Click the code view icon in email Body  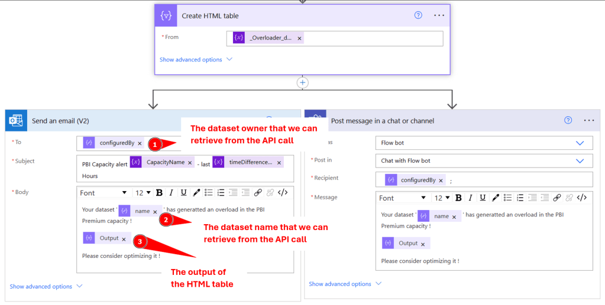(283, 193)
